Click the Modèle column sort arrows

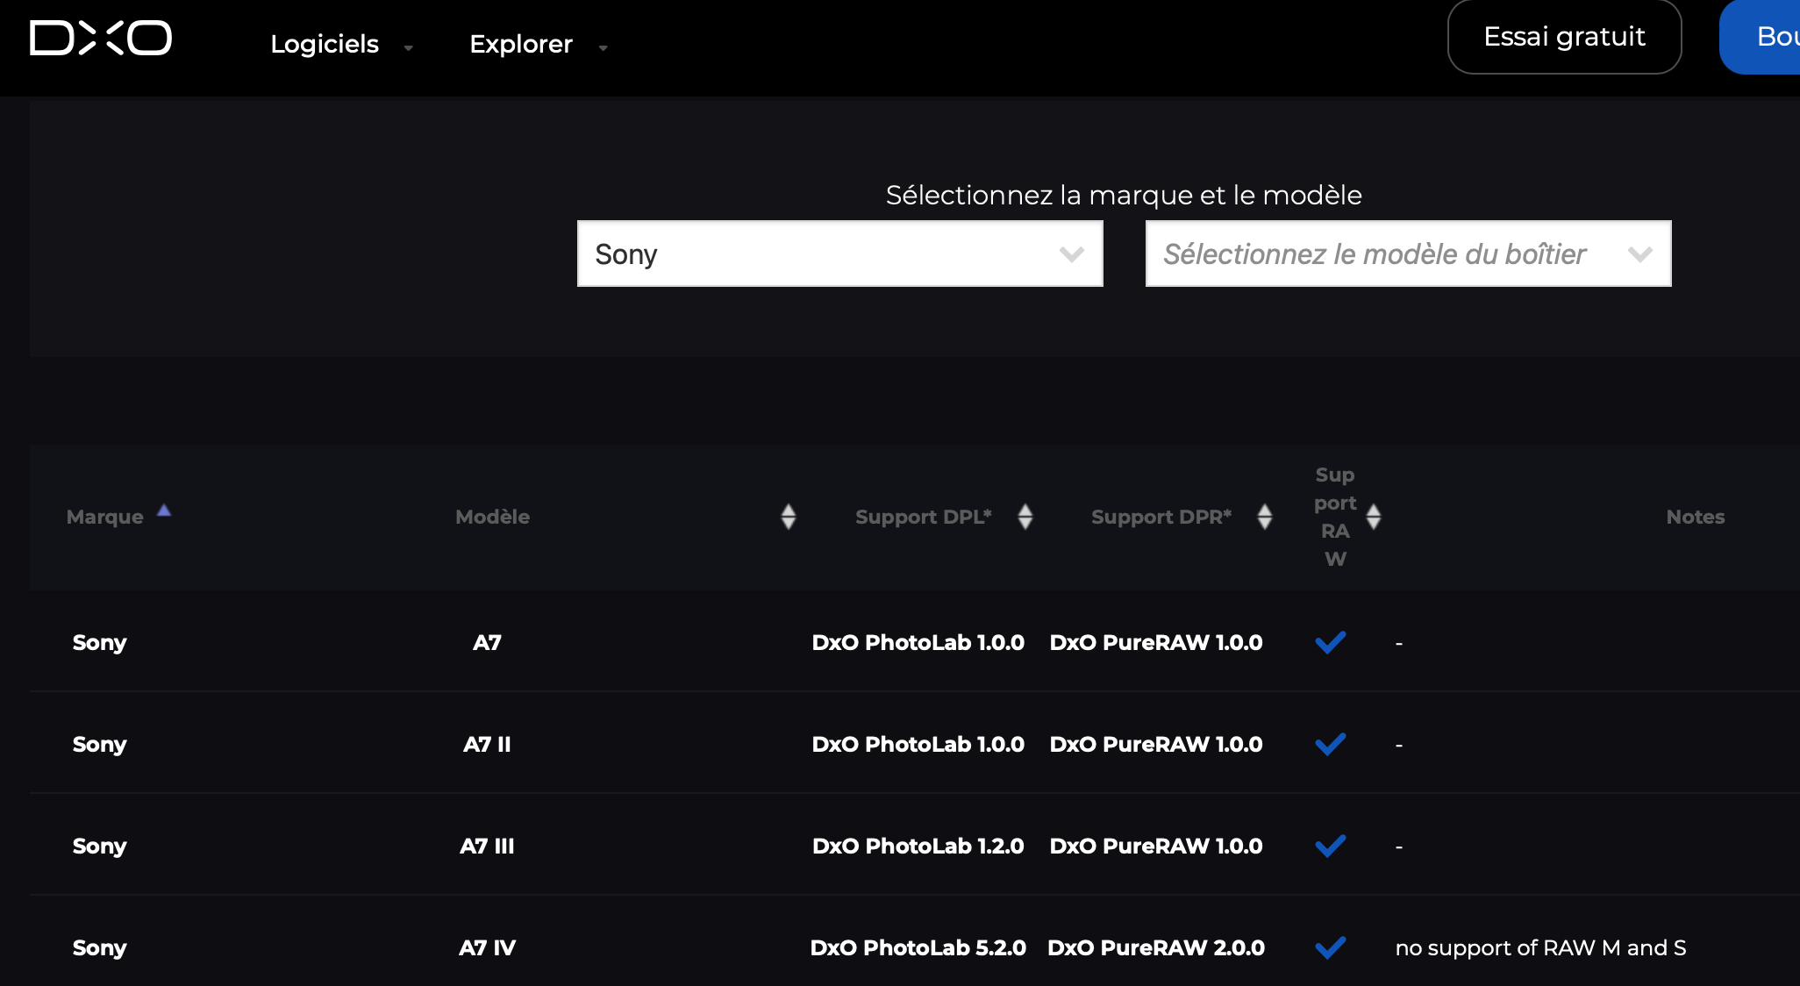pos(788,517)
